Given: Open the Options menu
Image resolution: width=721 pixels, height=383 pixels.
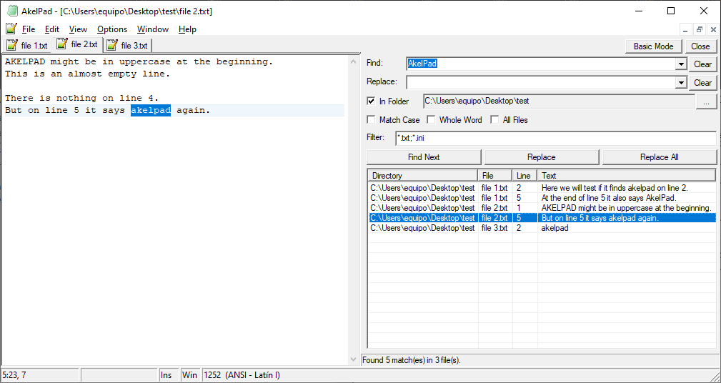Looking at the screenshot, I should click(x=112, y=29).
